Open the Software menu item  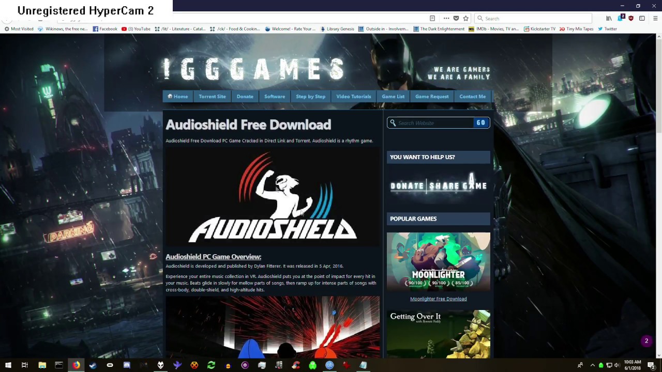275,97
